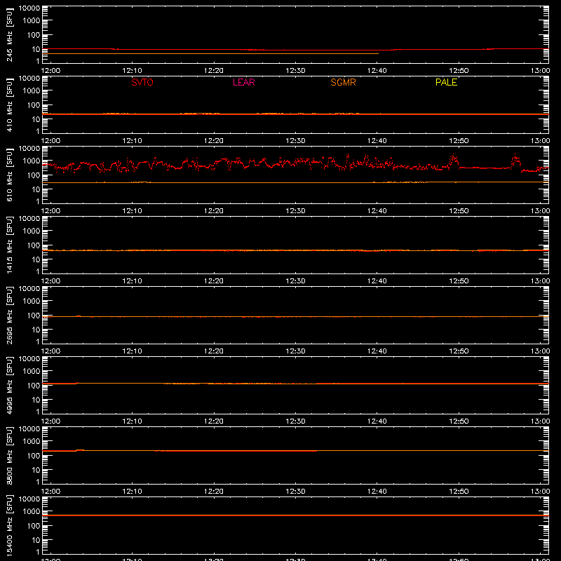Click the 410 MHz [SFU] axis label
561x561 pixels.
pos(9,104)
